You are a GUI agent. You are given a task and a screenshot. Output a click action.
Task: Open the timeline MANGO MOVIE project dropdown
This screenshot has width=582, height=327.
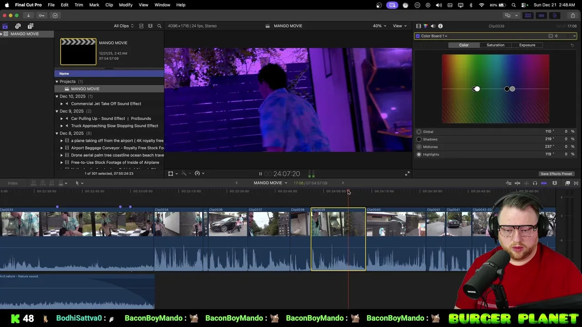coord(271,183)
